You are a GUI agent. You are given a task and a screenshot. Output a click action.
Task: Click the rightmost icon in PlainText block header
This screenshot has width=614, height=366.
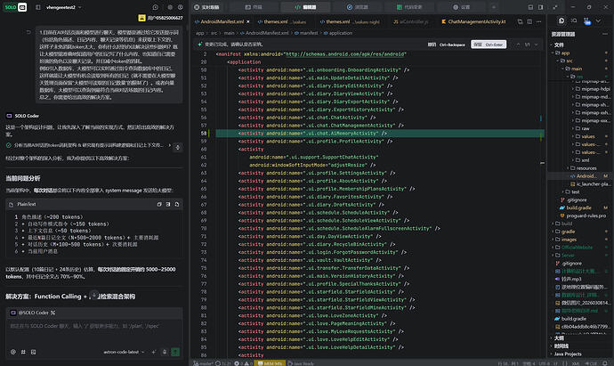click(x=177, y=204)
